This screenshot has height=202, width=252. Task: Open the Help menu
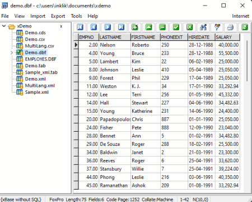click(x=93, y=16)
